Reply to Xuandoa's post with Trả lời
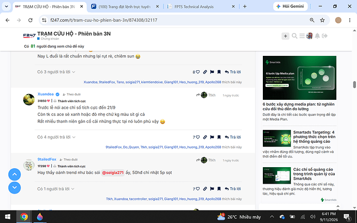Viewport: 357px width, 223px height. pos(233,137)
